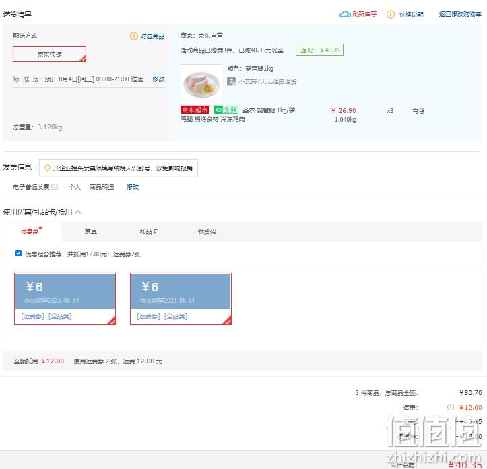Switch to 京豆 tab
This screenshot has width=487, height=469.
(x=91, y=231)
